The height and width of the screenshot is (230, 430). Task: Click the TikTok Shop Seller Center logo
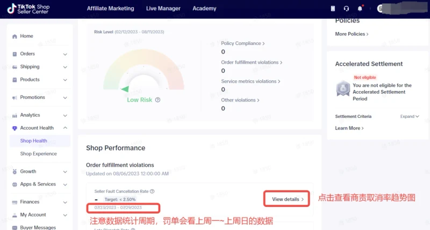pos(28,9)
